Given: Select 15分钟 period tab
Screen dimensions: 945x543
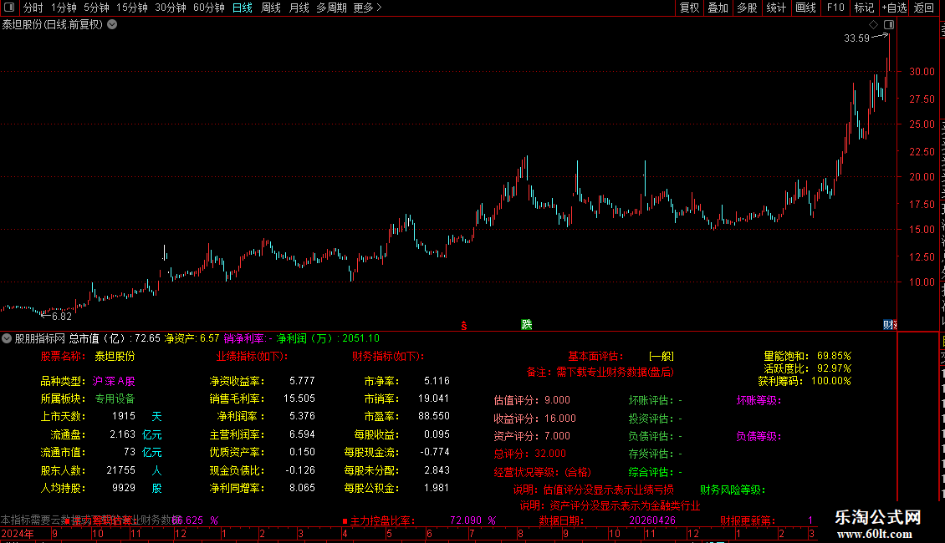Looking at the screenshot, I should 132,8.
